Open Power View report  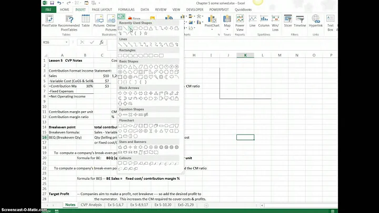click(240, 23)
